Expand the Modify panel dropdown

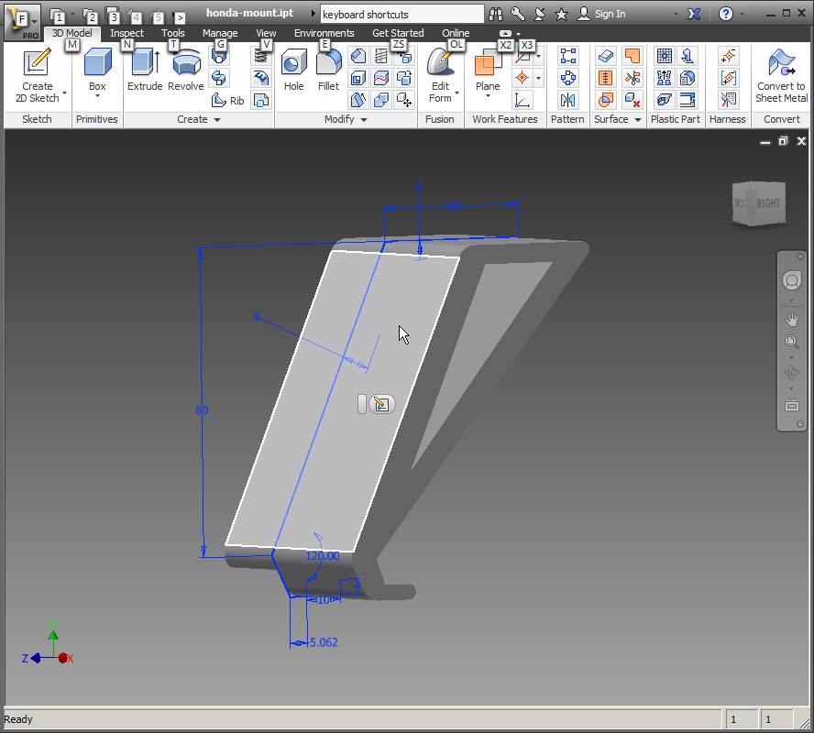pos(364,120)
